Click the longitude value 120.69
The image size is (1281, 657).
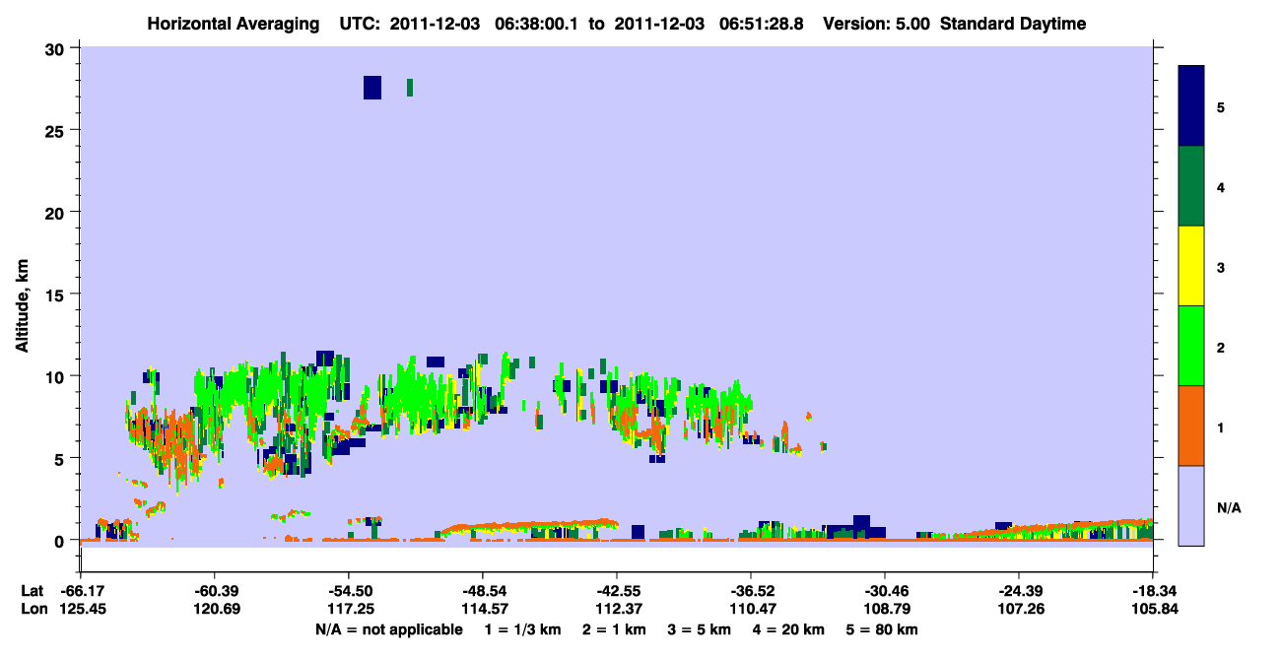[x=215, y=609]
